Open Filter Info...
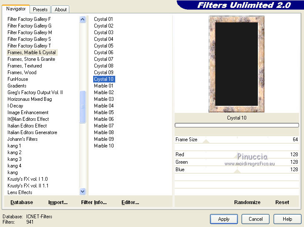The width and height of the screenshot is (304, 227). pyautogui.click(x=94, y=202)
